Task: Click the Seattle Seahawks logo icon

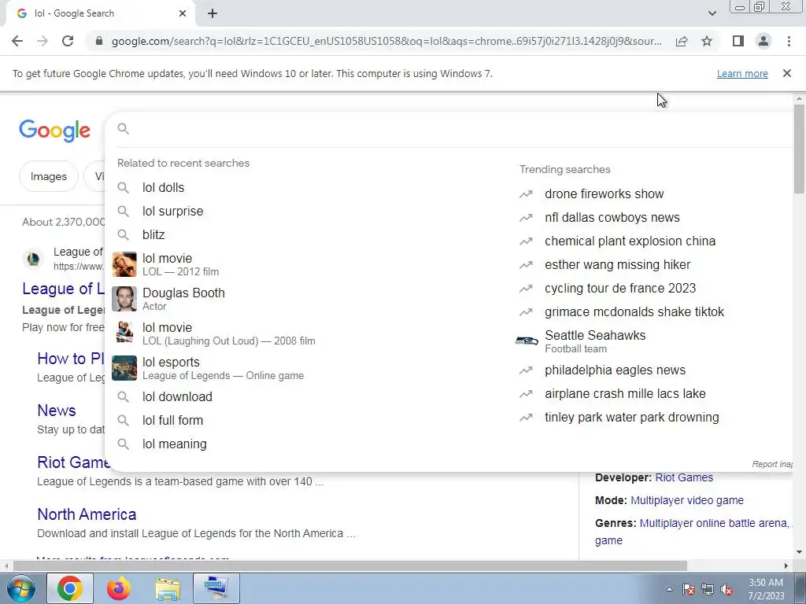Action: [527, 341]
